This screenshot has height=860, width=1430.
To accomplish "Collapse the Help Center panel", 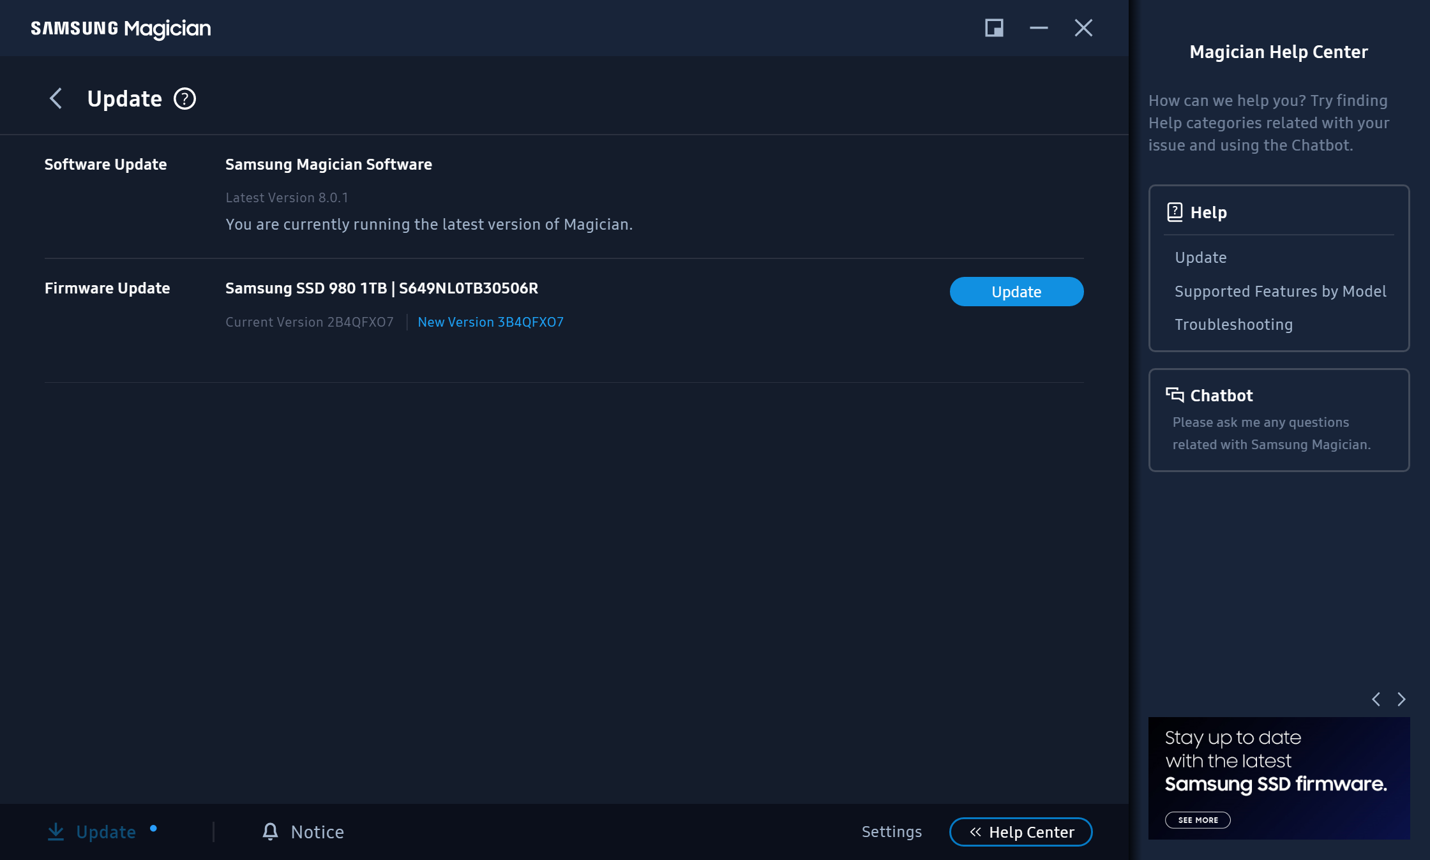I will pos(1020,832).
